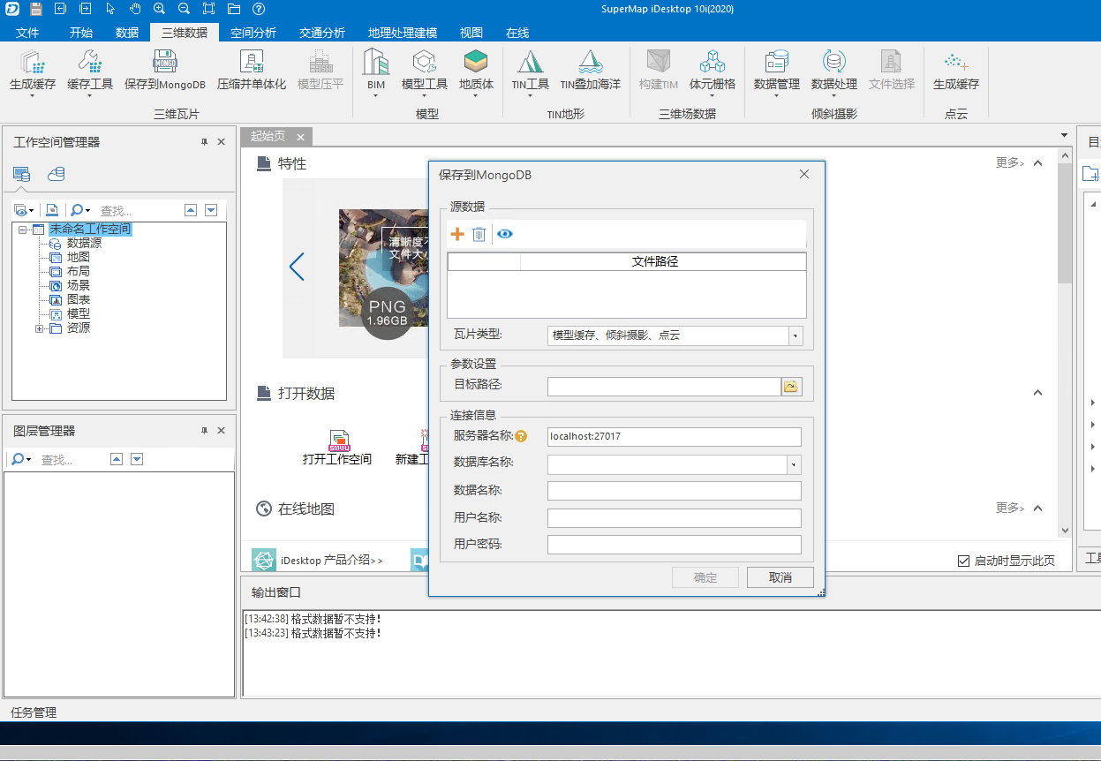
Task: Click the page icon in workspace toolbar
Action: point(52,210)
